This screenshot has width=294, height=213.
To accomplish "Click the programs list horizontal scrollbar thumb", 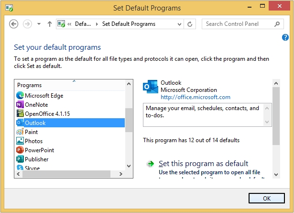I will pyautogui.click(x=66, y=174).
